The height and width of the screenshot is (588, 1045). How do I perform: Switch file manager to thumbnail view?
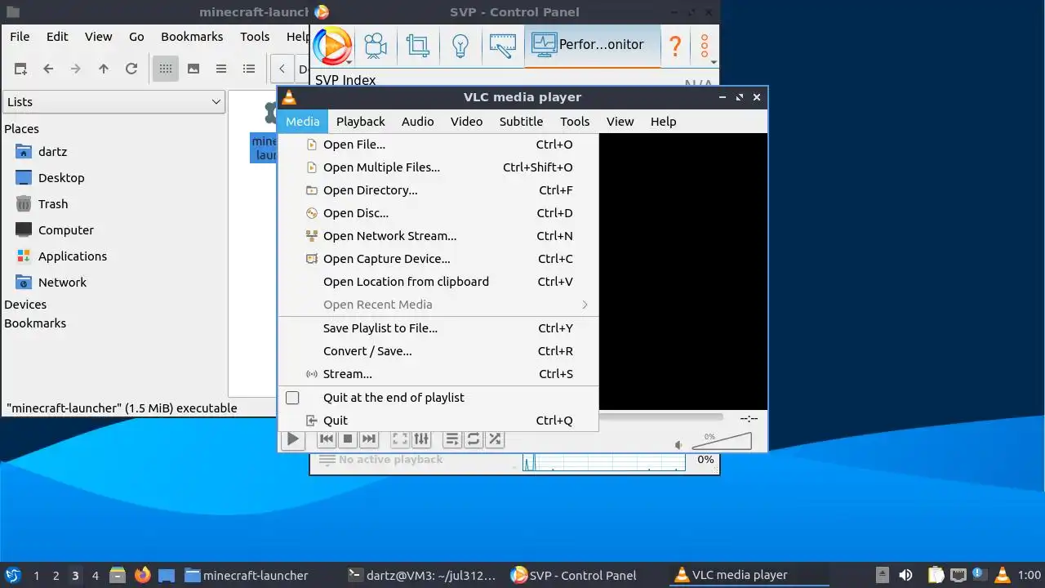[193, 69]
